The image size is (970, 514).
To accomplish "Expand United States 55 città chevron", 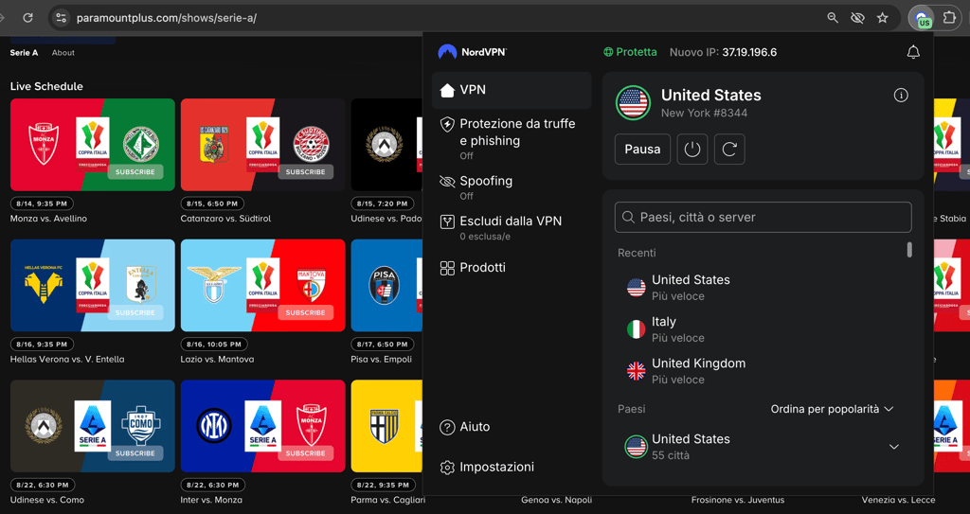I will point(894,447).
